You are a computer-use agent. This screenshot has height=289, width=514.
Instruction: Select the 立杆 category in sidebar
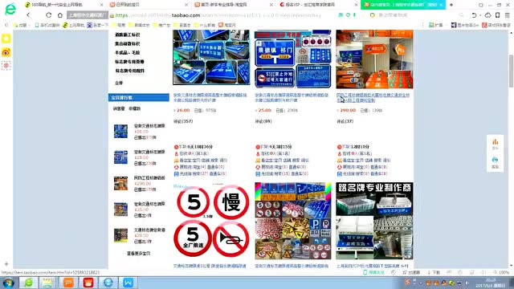(x=119, y=83)
